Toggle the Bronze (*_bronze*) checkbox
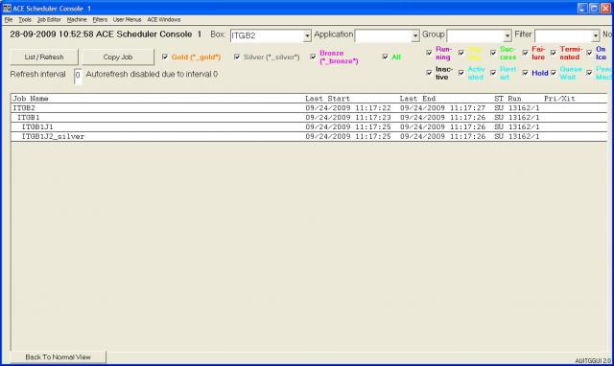 [313, 57]
